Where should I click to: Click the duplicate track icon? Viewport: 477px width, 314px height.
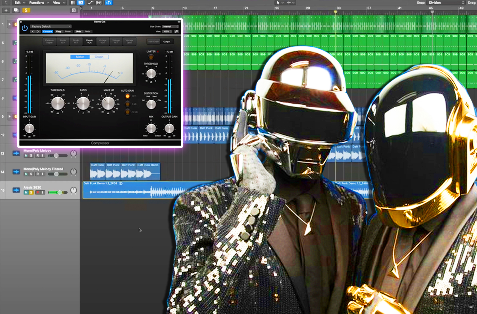(x=16, y=10)
